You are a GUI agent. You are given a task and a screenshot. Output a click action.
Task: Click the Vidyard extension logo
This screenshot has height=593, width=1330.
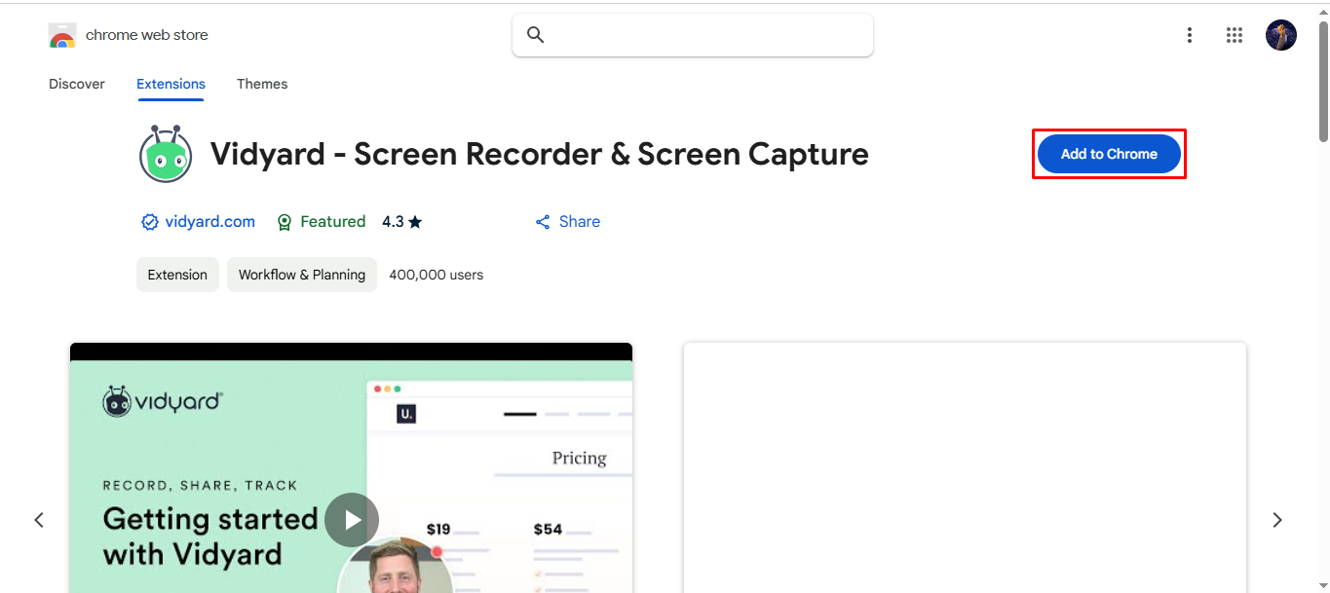pyautogui.click(x=166, y=154)
